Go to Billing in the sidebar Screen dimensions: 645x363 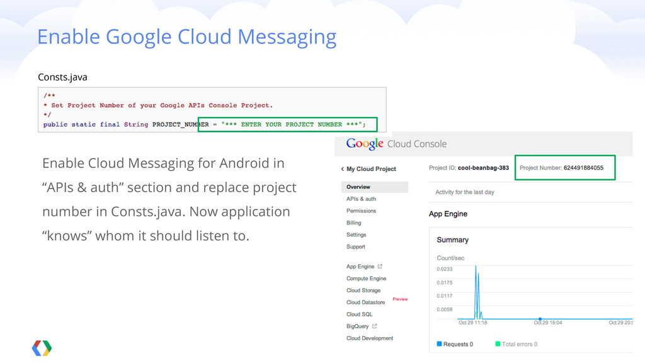tap(353, 223)
